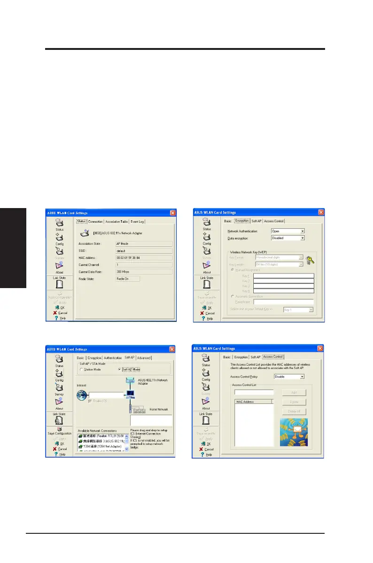Click the MAC entry field above MAC Address list

(254, 393)
